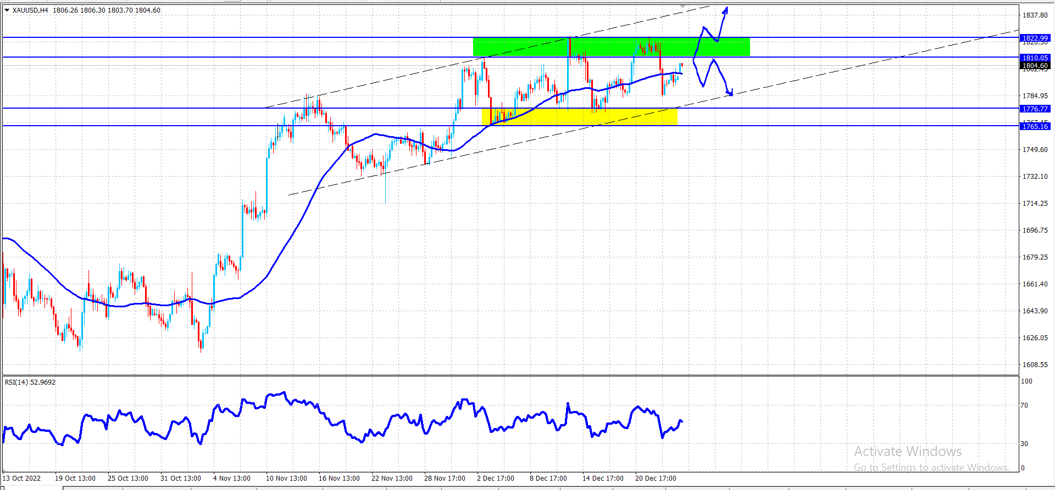This screenshot has height=490, width=1055.
Task: Click the 1810.05 price level label
Action: click(x=1035, y=58)
